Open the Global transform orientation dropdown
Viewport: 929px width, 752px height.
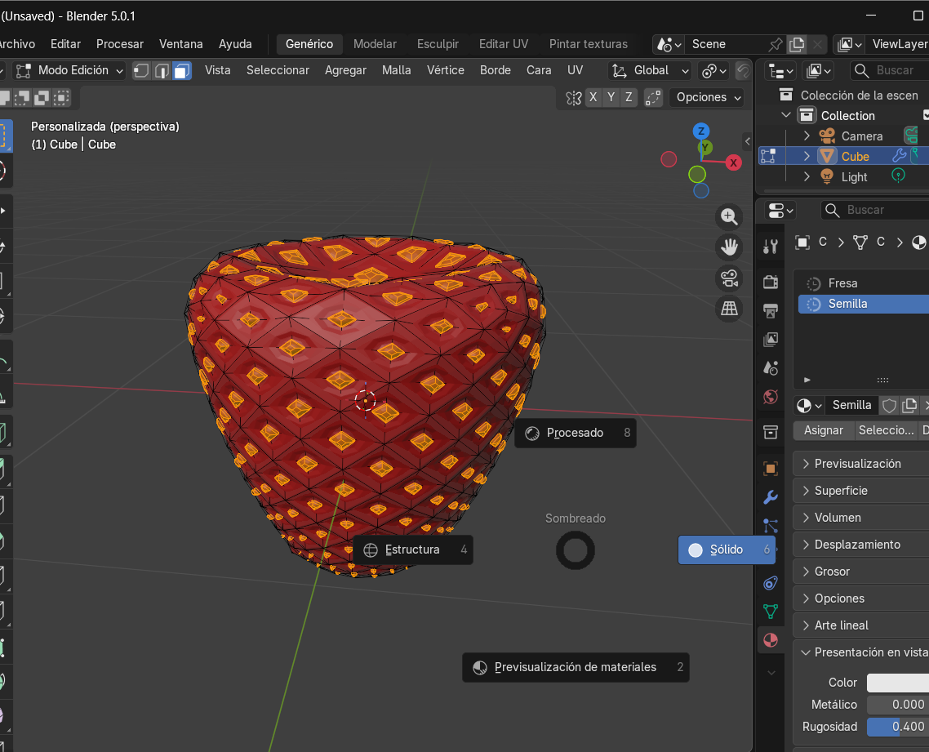[x=651, y=70]
